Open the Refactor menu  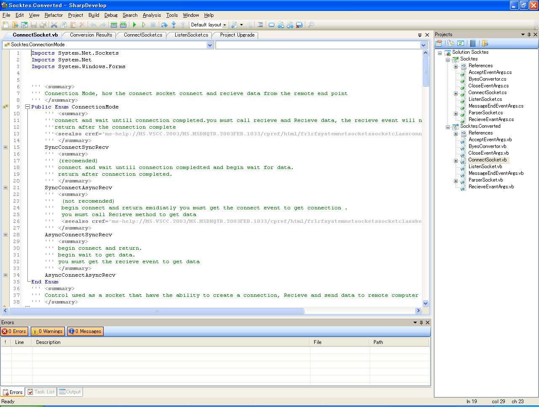pos(53,15)
